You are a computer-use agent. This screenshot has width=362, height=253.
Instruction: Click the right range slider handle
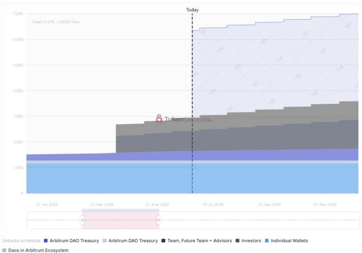click(x=159, y=220)
